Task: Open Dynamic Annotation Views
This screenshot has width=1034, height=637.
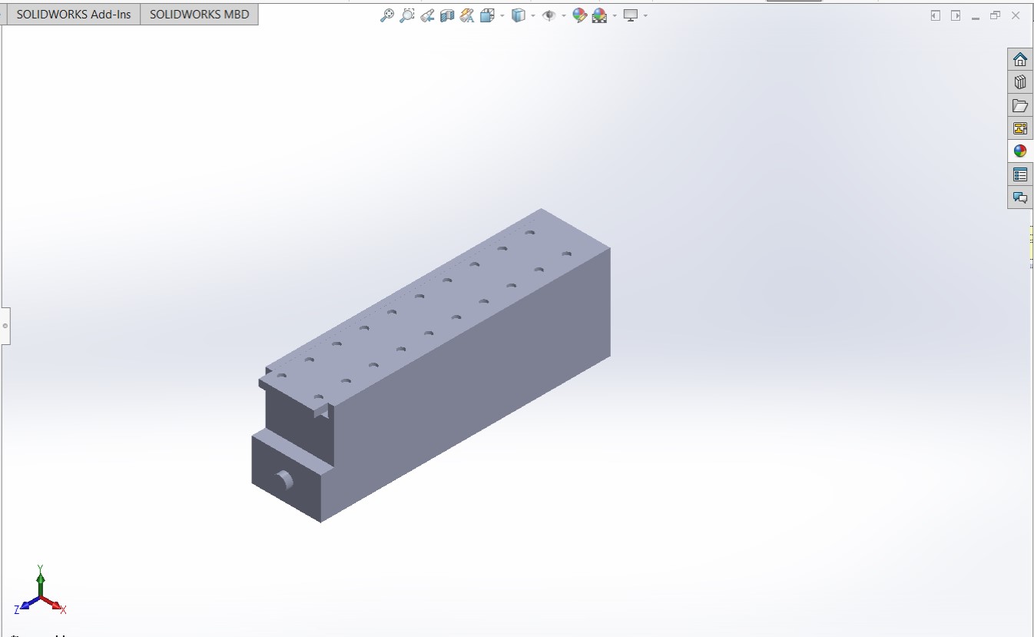Action: click(x=467, y=15)
